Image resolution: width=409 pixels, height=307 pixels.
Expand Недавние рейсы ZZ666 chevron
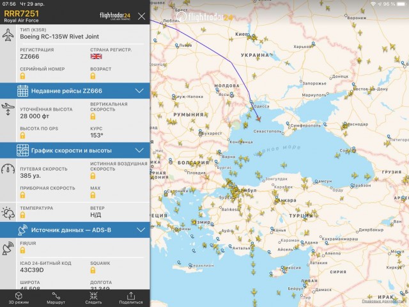pos(139,91)
